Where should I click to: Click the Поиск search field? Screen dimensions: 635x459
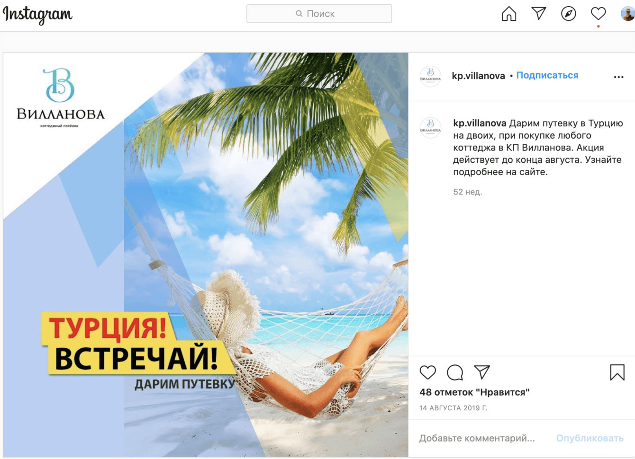[319, 14]
